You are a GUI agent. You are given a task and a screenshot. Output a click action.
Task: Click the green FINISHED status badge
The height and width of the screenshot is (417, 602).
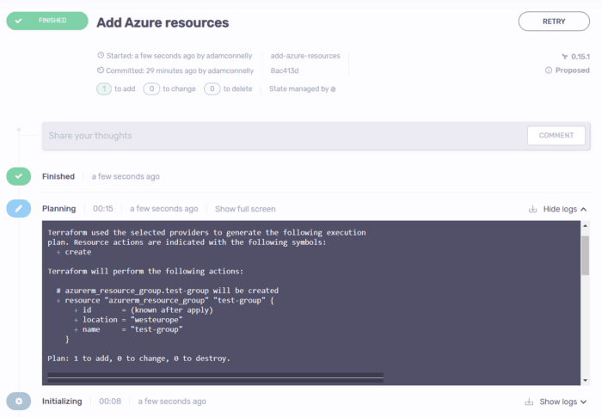tap(47, 21)
